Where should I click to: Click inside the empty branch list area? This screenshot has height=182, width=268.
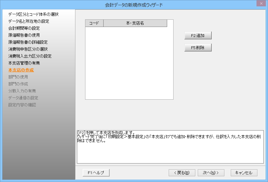(x=129, y=64)
